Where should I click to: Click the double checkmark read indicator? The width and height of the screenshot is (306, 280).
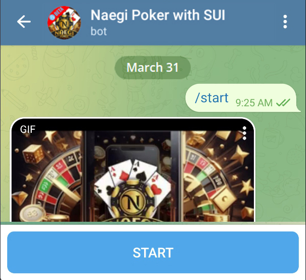coord(283,102)
